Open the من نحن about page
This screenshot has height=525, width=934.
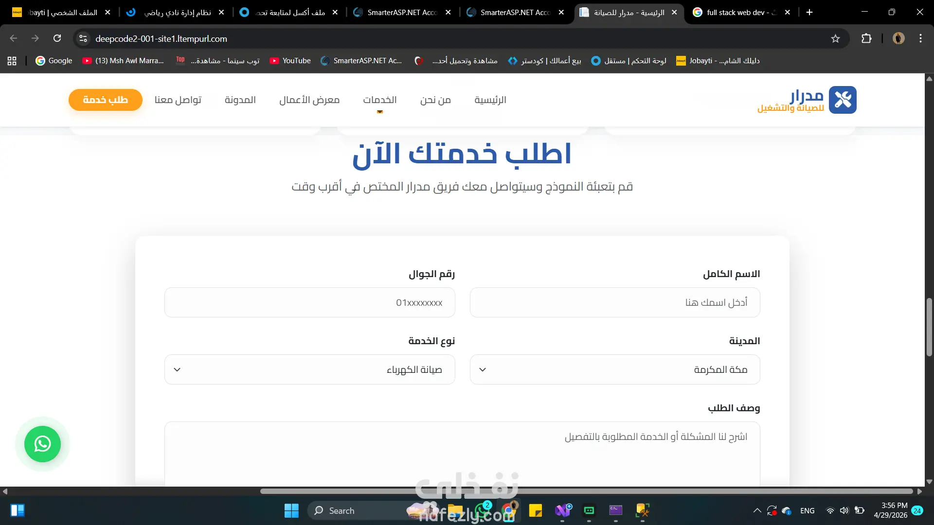coord(435,100)
